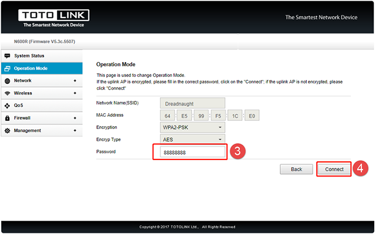Open the System Status menu item
The height and width of the screenshot is (234, 376).
42,56
